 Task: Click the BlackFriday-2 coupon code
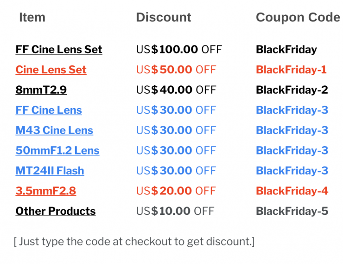pos(292,90)
